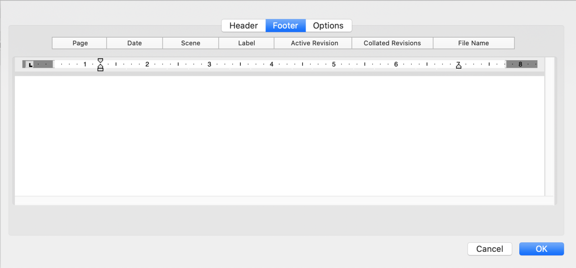The height and width of the screenshot is (268, 576).
Task: Click the ruler at the 2-inch mark
Action: tap(147, 64)
